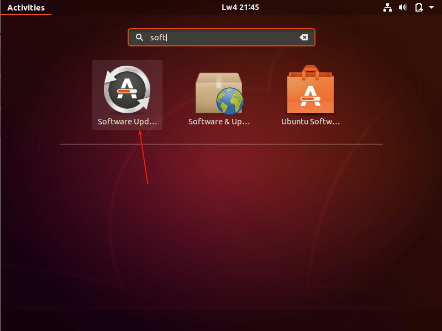442x331 pixels.
Task: Open the Activities overview button
Action: click(26, 8)
